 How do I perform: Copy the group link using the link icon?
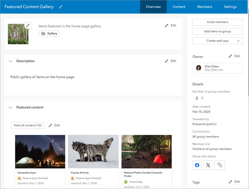pyautogui.click(x=219, y=165)
